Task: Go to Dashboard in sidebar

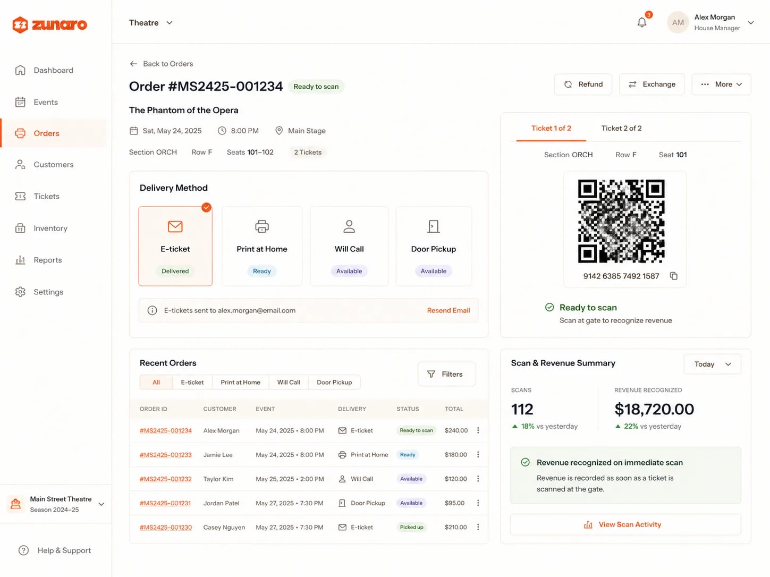Action: (54, 70)
